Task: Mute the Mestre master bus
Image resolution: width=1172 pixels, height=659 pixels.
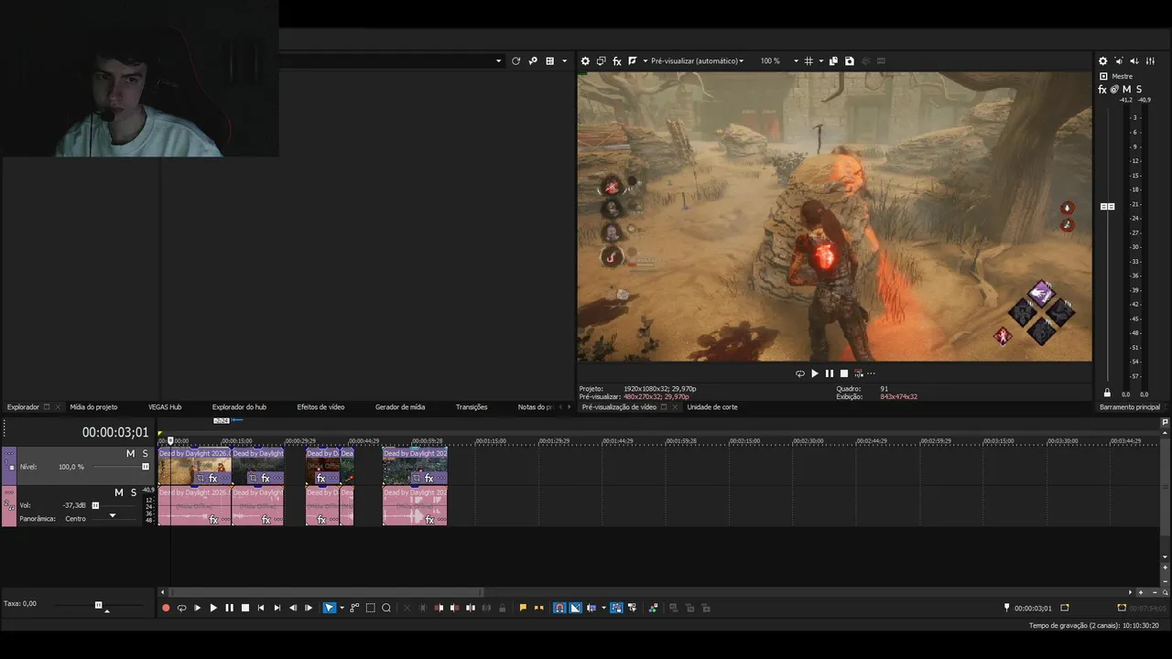Action: [1126, 90]
